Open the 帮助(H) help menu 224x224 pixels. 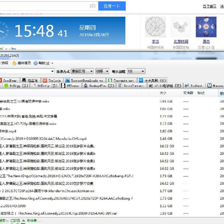(x=42, y=63)
